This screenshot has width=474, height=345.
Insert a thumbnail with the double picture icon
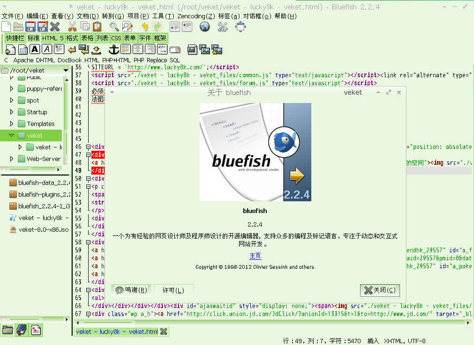205,49
